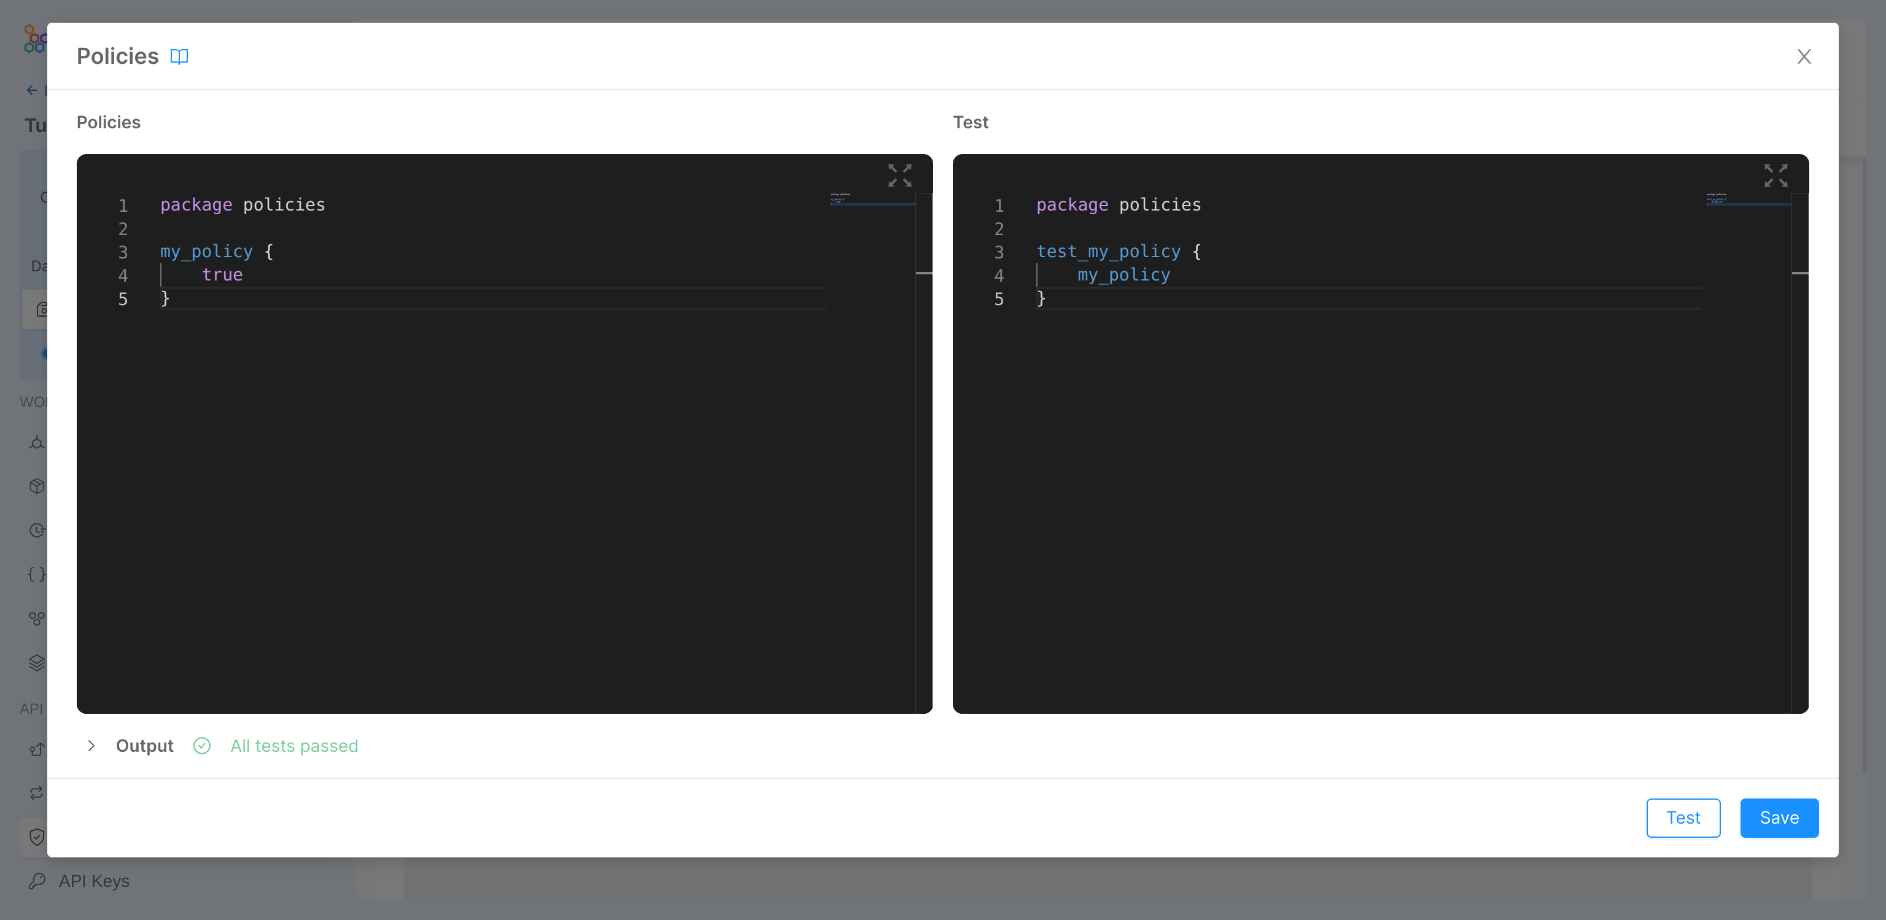Click the stacked layers icon in sidebar
The image size is (1886, 920).
(37, 662)
